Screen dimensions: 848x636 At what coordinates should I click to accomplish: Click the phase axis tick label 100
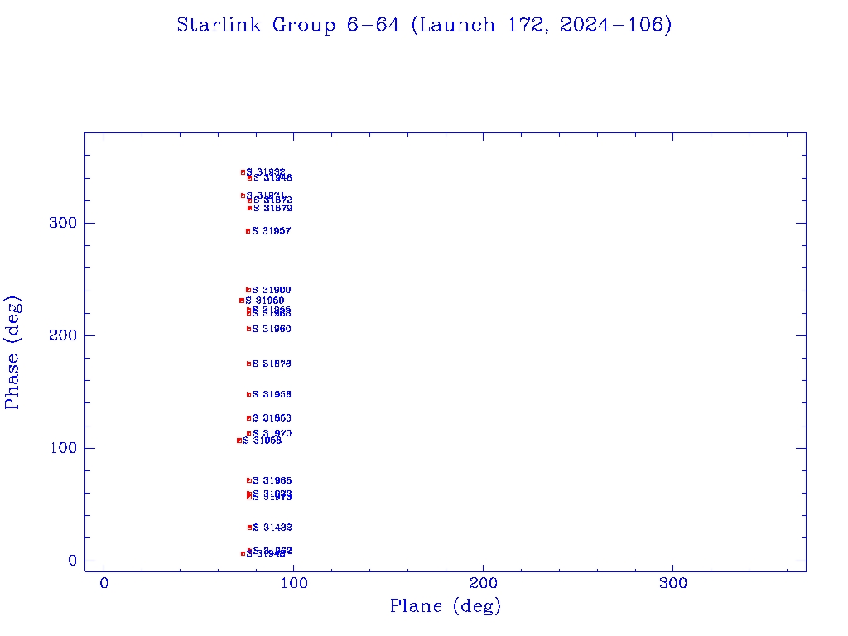click(63, 448)
